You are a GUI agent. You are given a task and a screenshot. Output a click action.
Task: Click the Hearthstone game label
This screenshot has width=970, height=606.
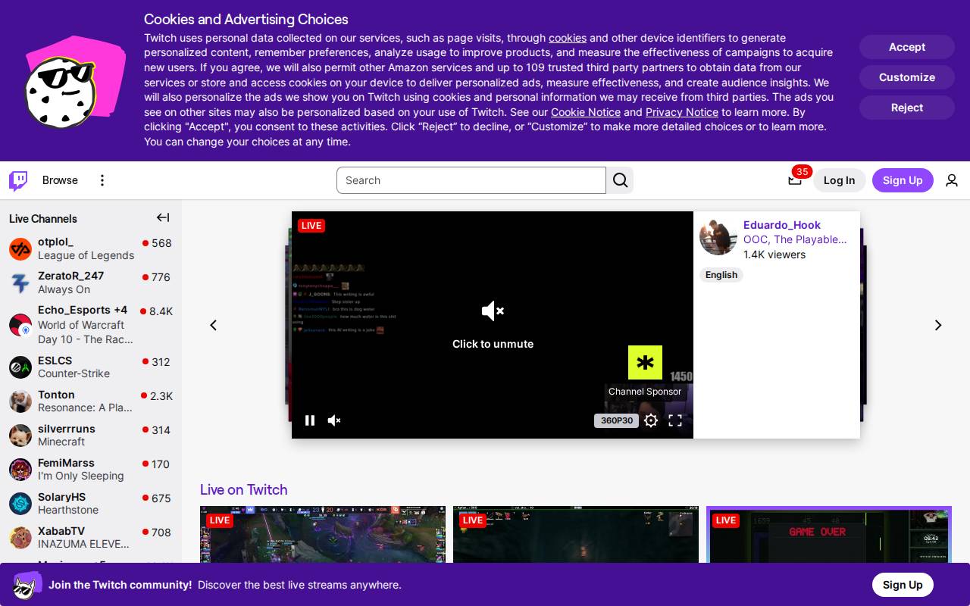68,510
